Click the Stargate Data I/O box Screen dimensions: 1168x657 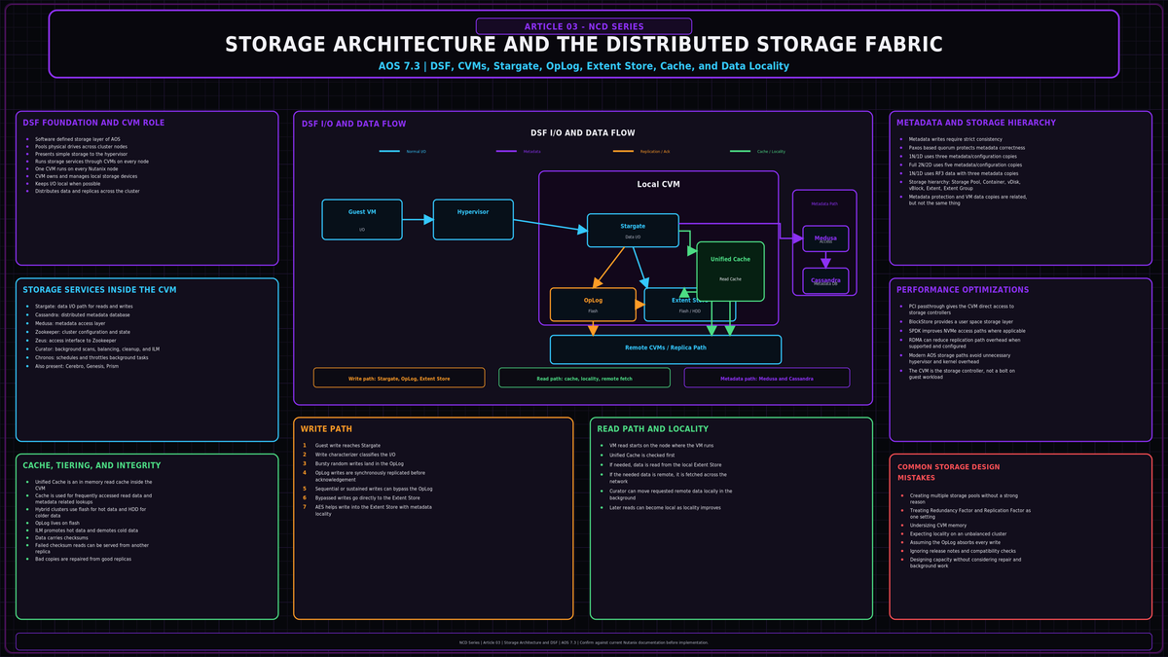point(633,230)
